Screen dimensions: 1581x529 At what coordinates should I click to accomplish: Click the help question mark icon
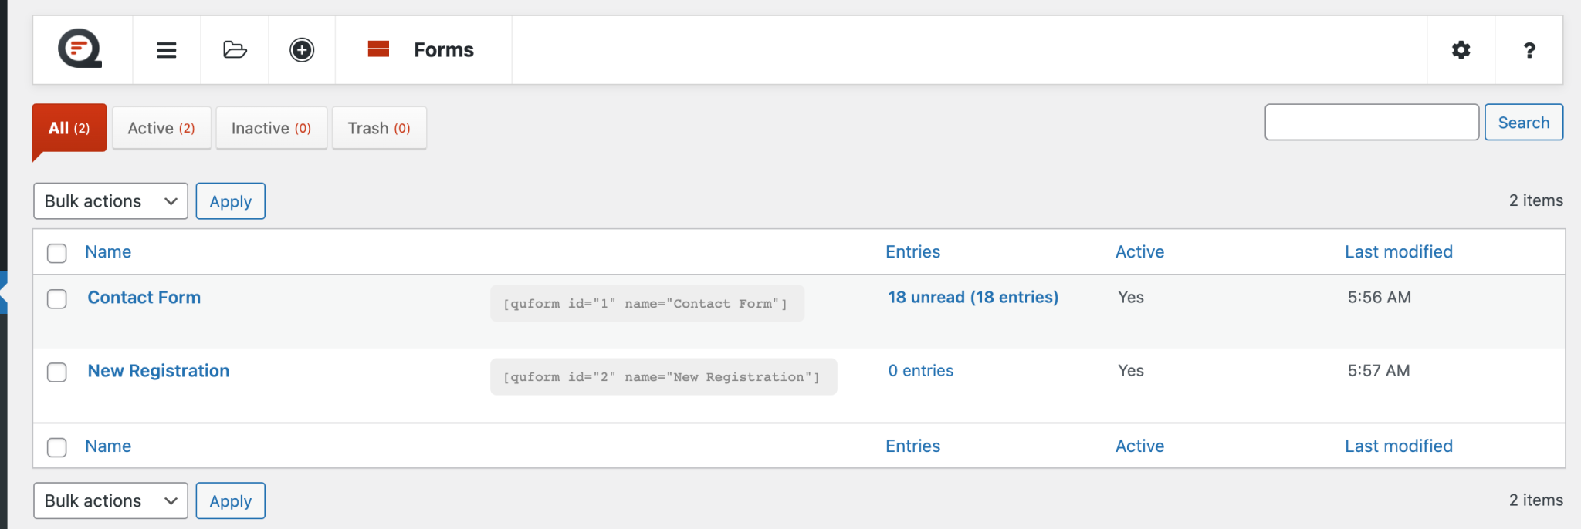coord(1529,50)
